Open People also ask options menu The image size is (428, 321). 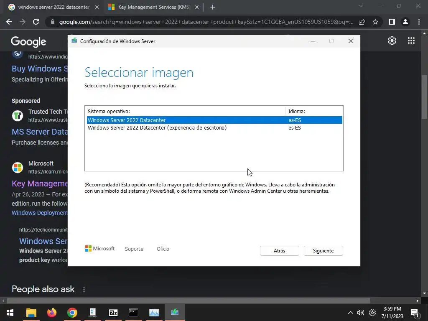pos(84,289)
